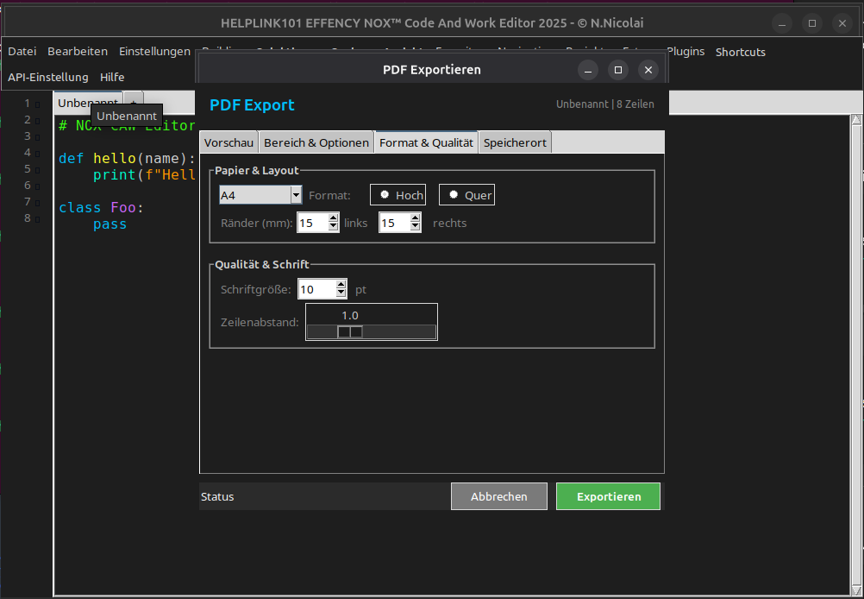Click the new tab plus button
Viewport: 864px width, 599px height.
(134, 103)
